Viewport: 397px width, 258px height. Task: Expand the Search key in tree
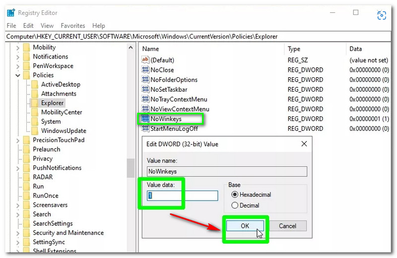click(18, 214)
